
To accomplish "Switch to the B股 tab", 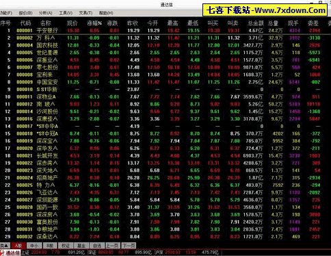I will point(50,246).
